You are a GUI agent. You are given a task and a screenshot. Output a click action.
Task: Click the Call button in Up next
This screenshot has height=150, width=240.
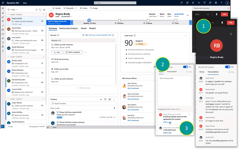coord(57,52)
